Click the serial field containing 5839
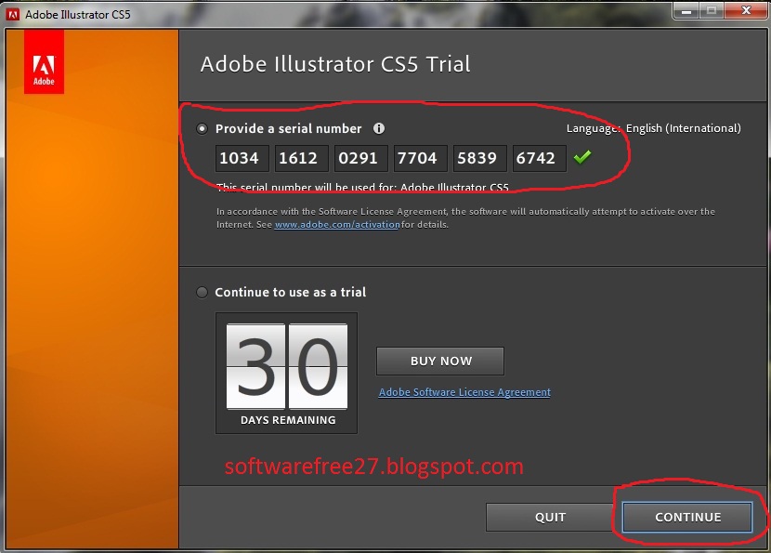This screenshot has height=553, width=771. [x=480, y=158]
